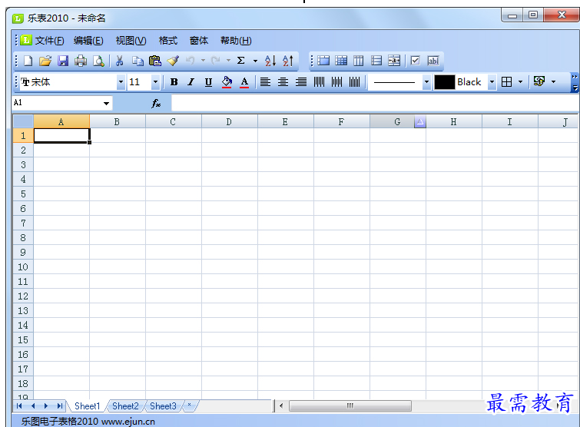Switch to the Sheet2 tab
The width and height of the screenshot is (580, 427).
pyautogui.click(x=125, y=406)
